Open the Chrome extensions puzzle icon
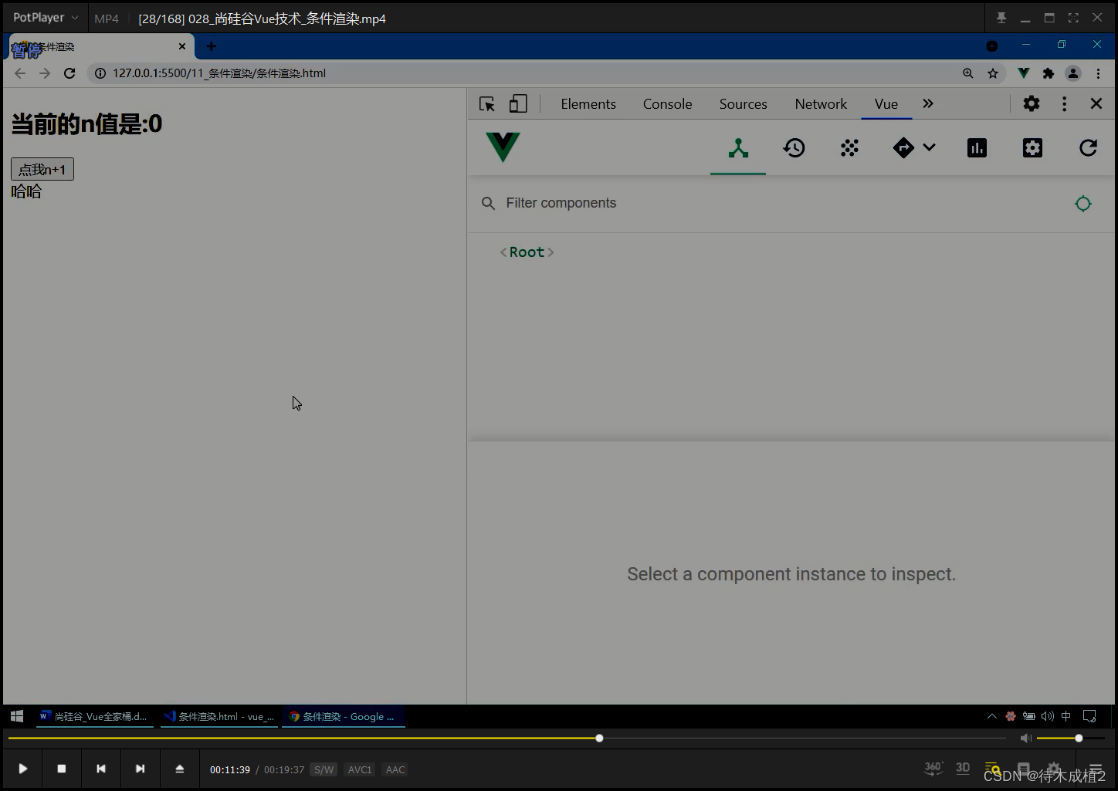Viewport: 1118px width, 791px height. click(1049, 73)
